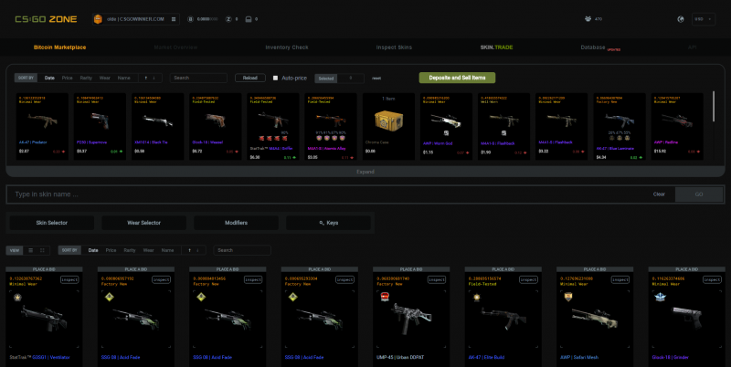This screenshot has width=731, height=367.
Task: Open the Skin Selector panel
Action: click(52, 223)
